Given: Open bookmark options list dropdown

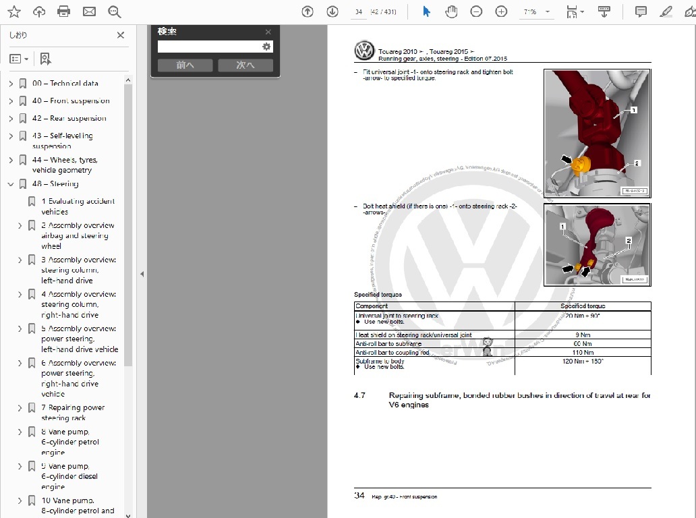Looking at the screenshot, I should pyautogui.click(x=19, y=59).
